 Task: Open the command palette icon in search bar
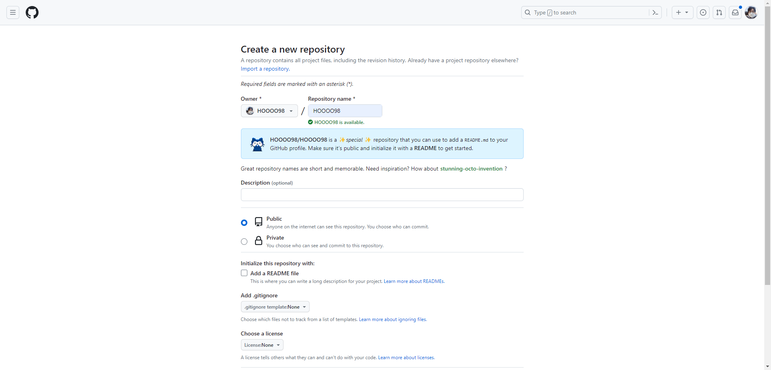point(655,12)
